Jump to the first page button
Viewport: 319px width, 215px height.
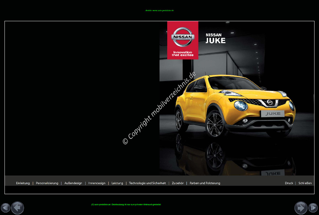tap(5, 208)
